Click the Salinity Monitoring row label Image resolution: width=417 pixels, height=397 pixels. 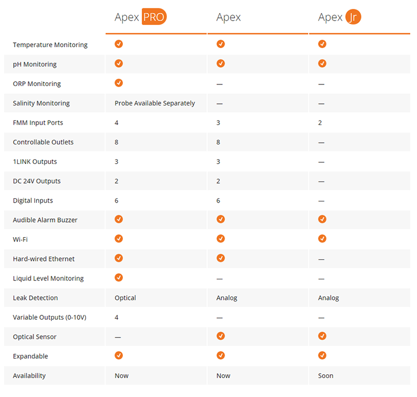(41, 103)
